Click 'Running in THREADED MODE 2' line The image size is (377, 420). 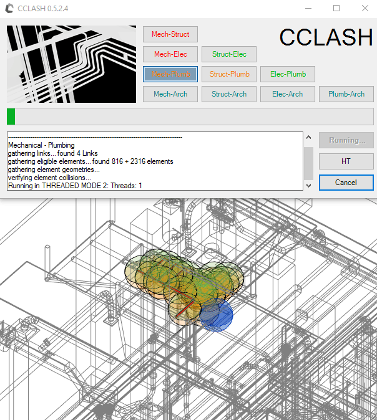75,186
